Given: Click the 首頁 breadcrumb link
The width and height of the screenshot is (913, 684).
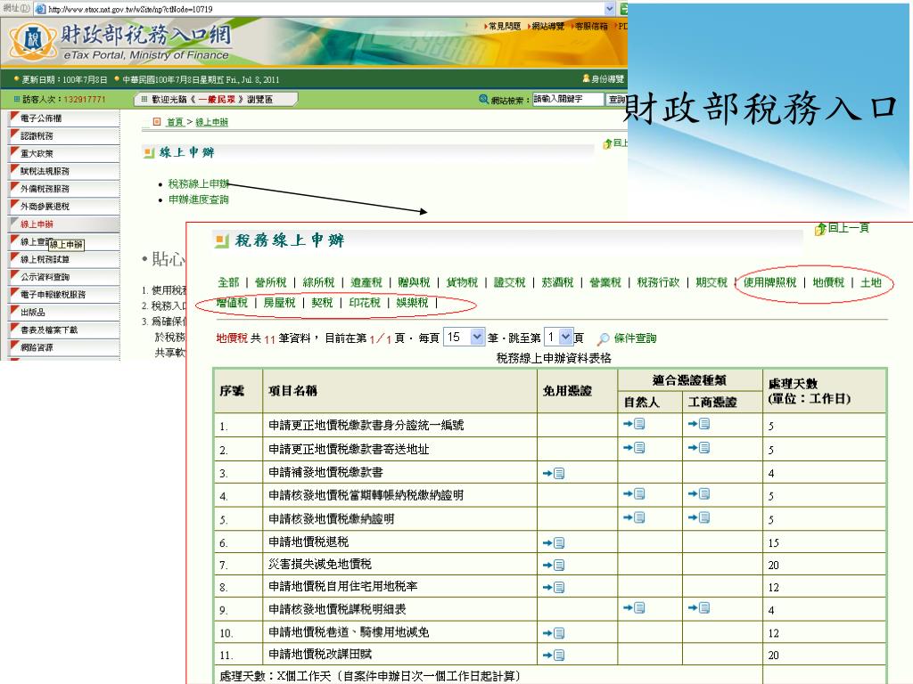Looking at the screenshot, I should pyautogui.click(x=175, y=122).
